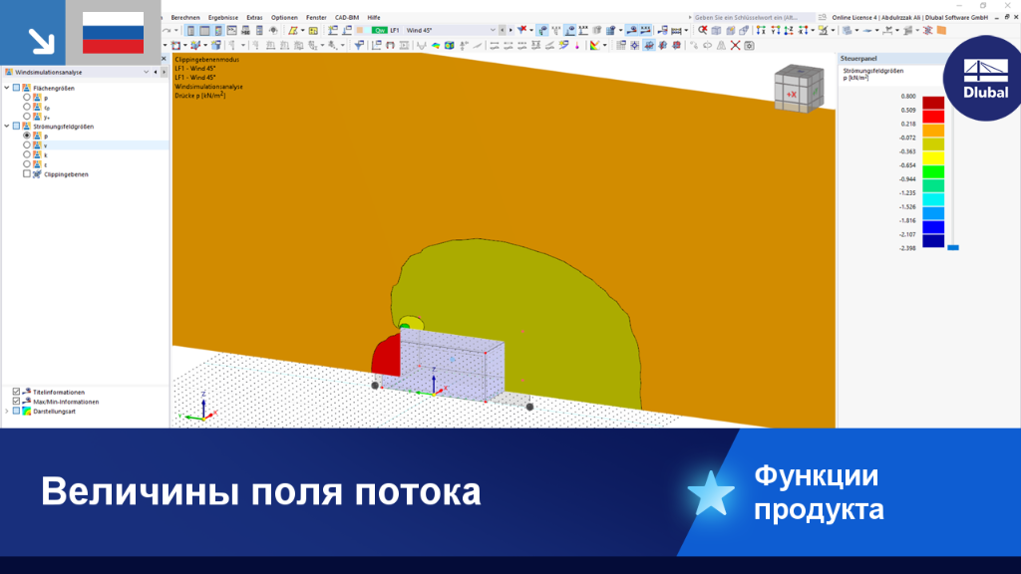The width and height of the screenshot is (1021, 574).
Task: Select cp radio under Flächengrößen
Action: [x=27, y=108]
